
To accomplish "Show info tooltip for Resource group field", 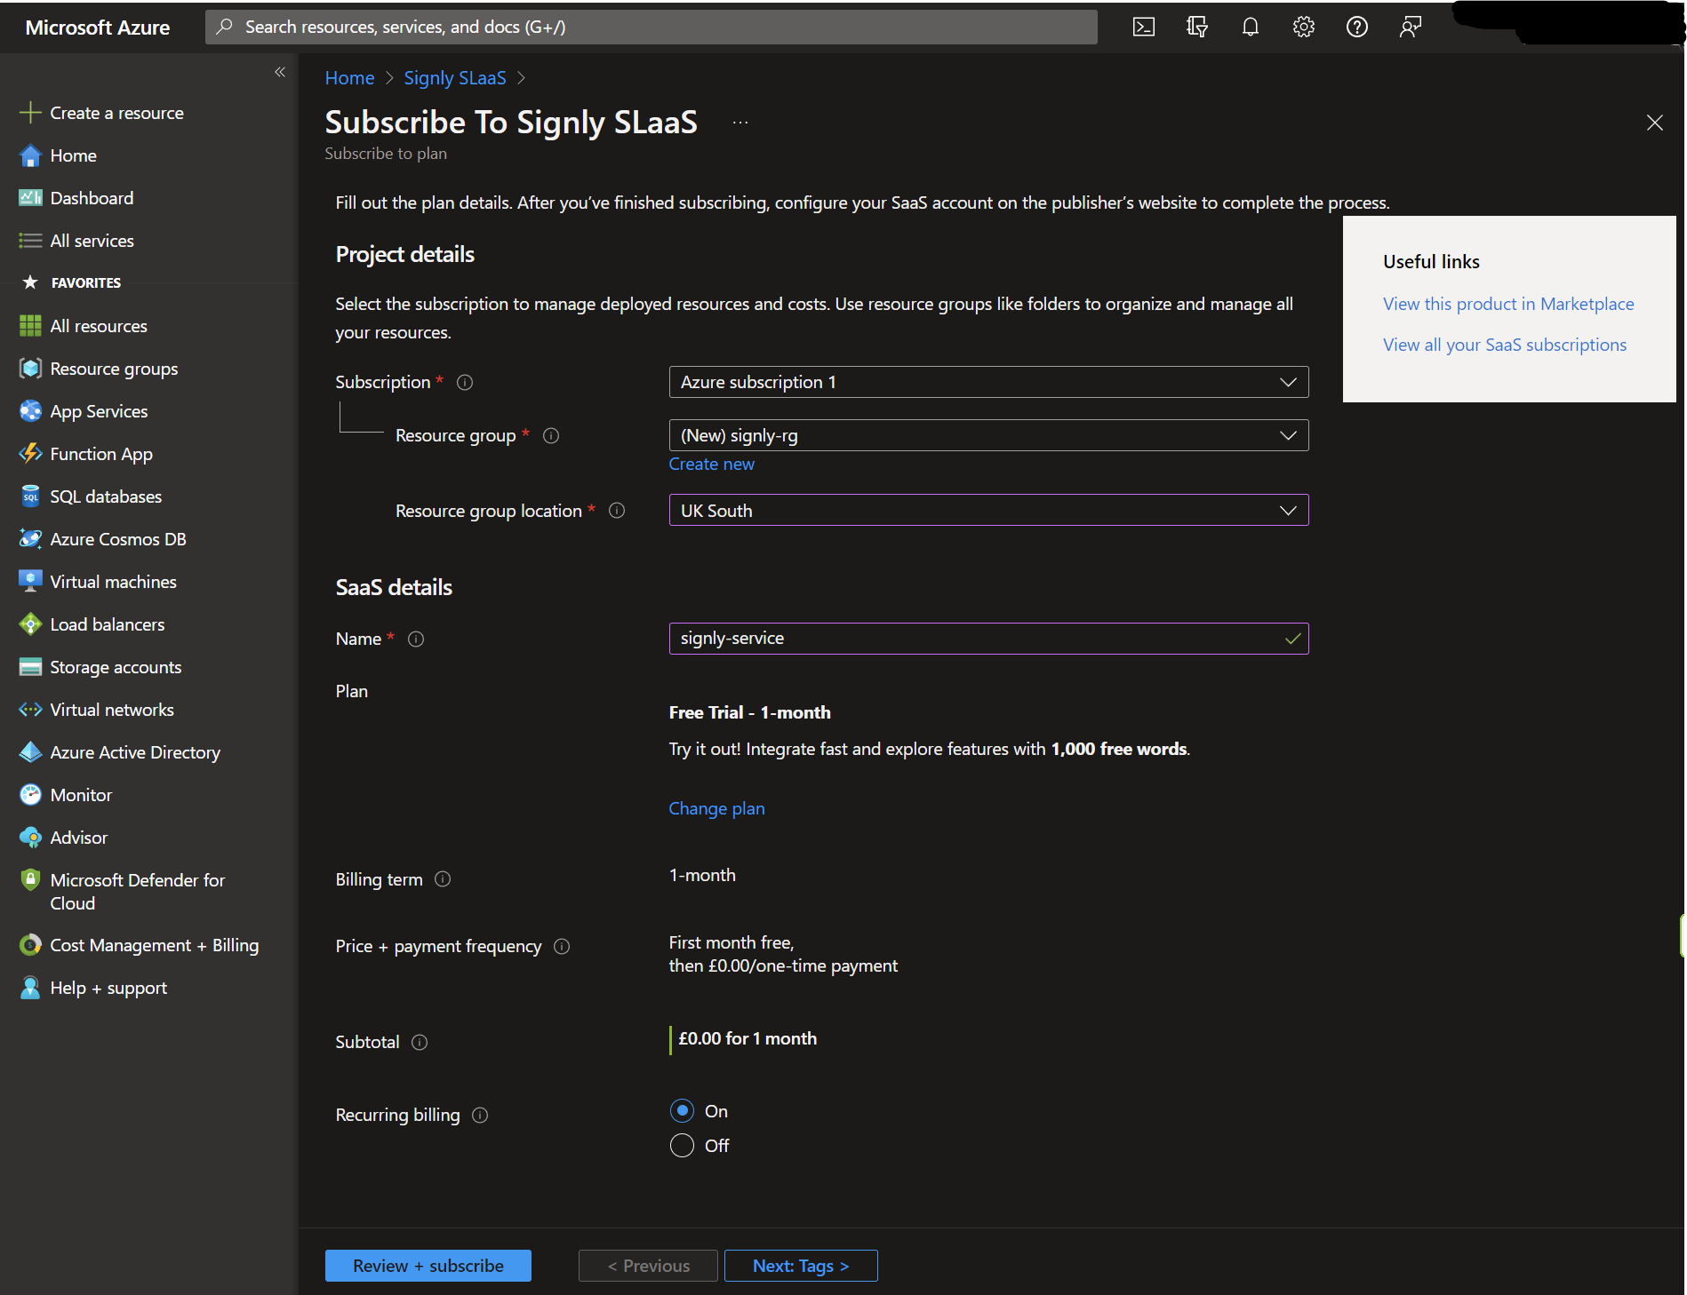I will (551, 436).
